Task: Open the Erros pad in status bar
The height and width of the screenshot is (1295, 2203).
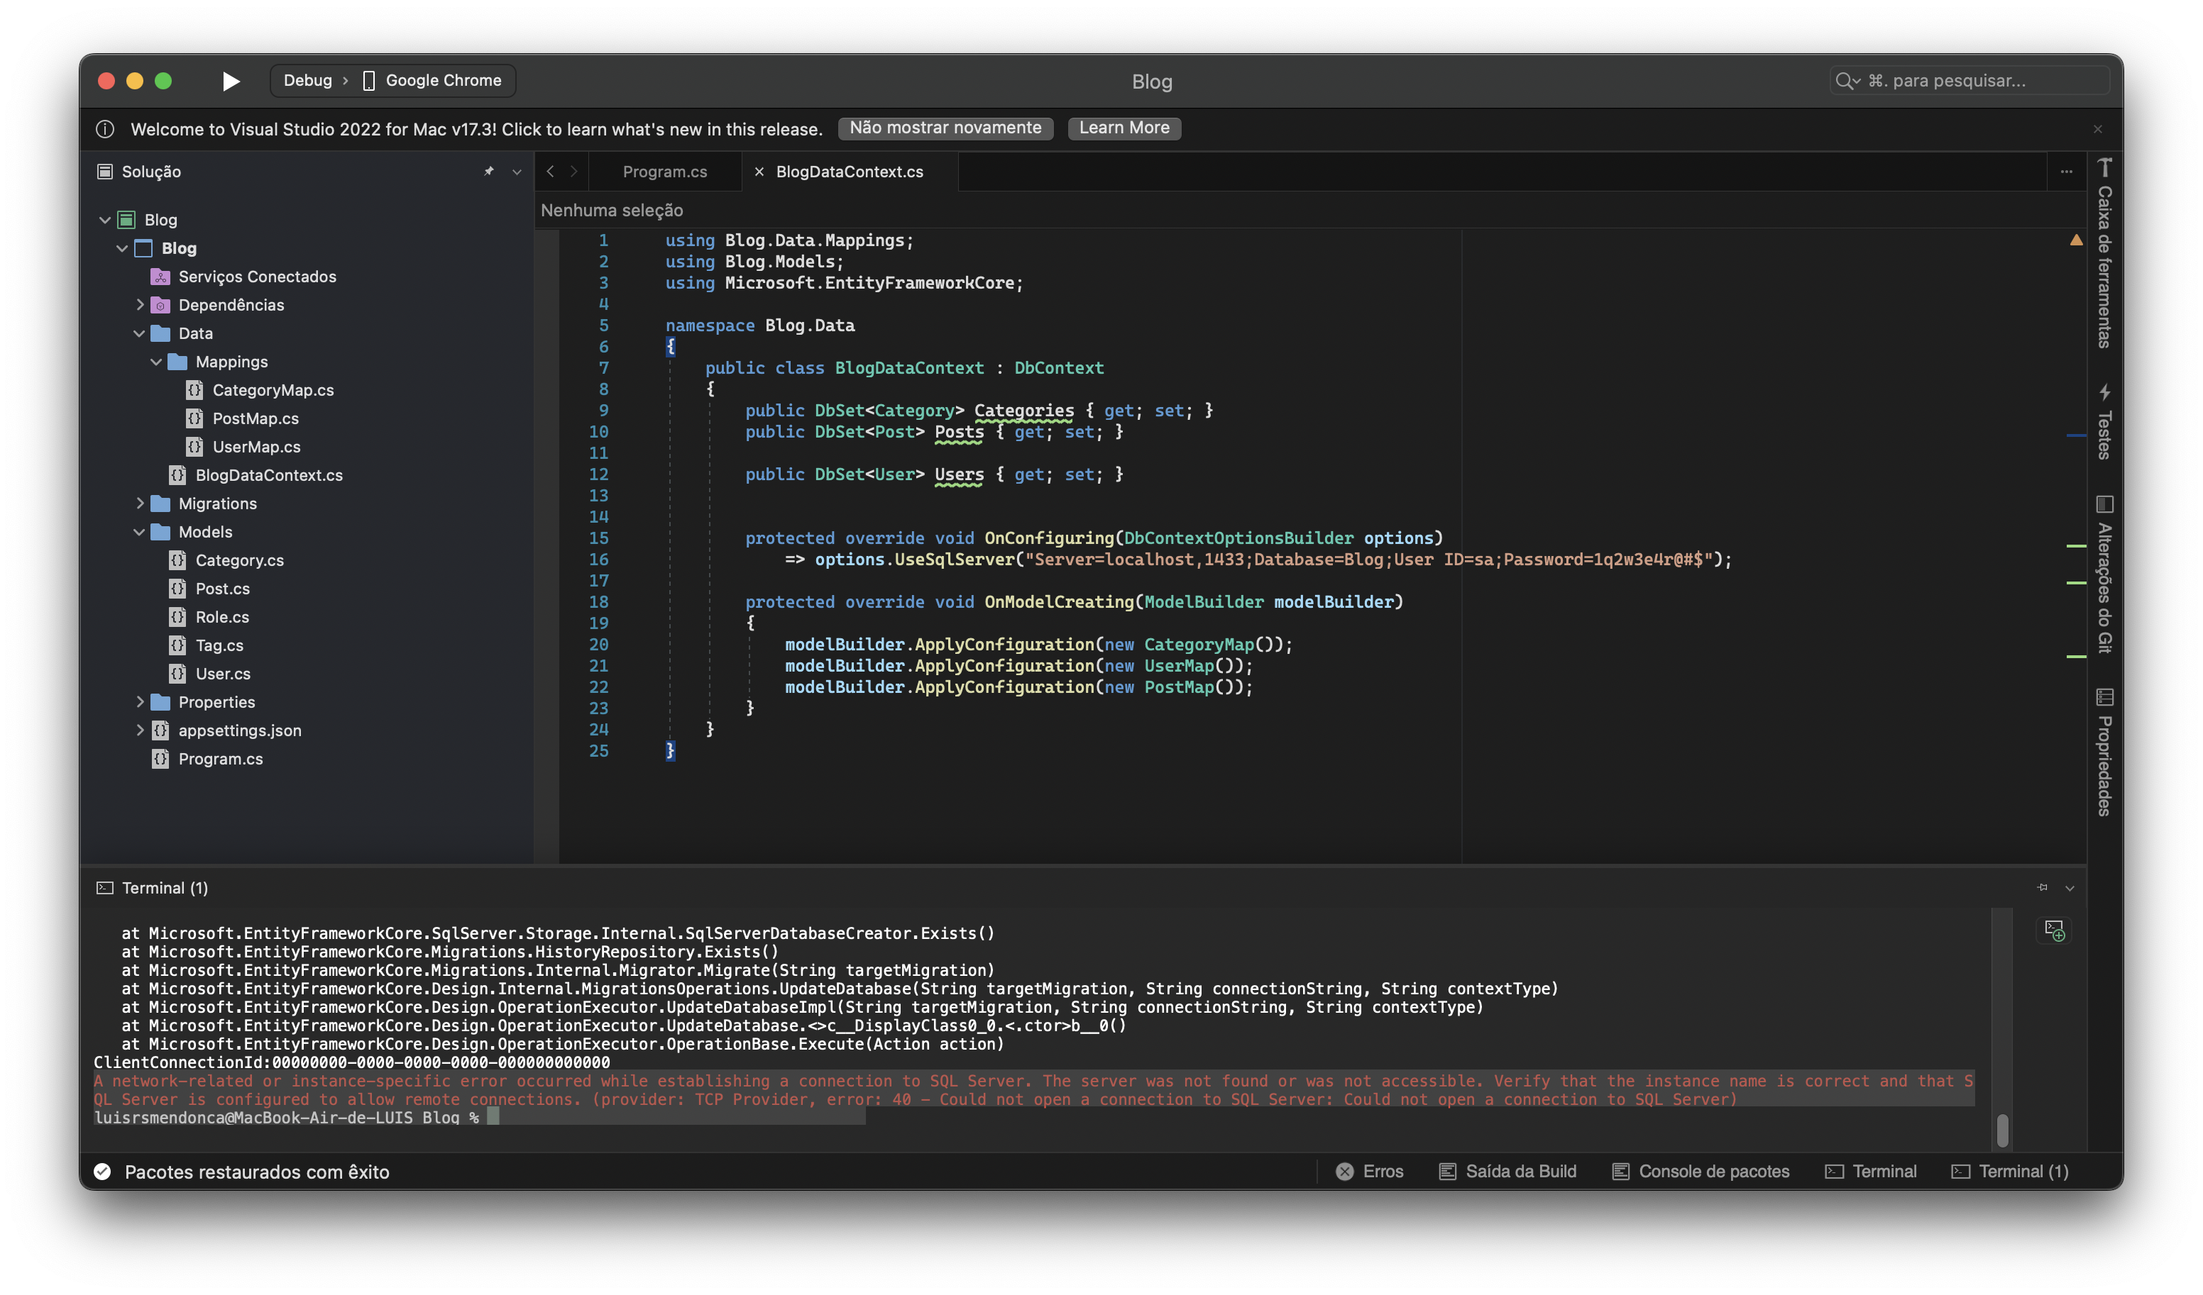Action: click(1370, 1172)
